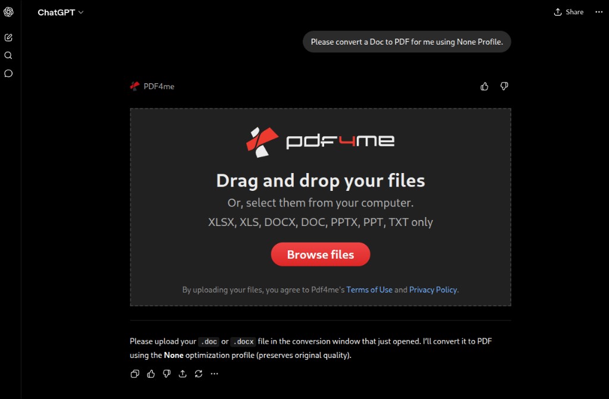Expand the ChatGPT model dropdown
Viewport: 609px width, 399px height.
click(61, 12)
